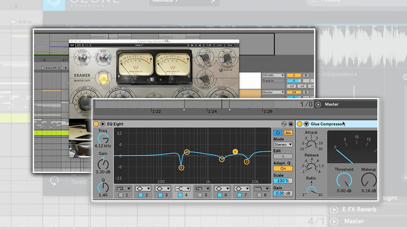Click the Kramer Load button
This screenshot has height=229, width=407.
pos(219,45)
